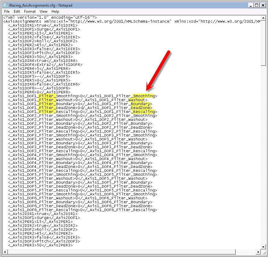The height and width of the screenshot is (257, 268).
Task: Click the highlighted _Axis1_DOF1_Filter_Rescaling line
Action: point(83,112)
